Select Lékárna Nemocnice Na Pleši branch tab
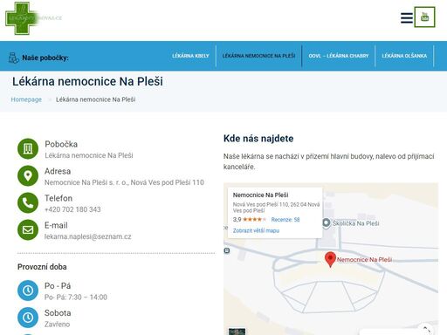 [x=258, y=56]
